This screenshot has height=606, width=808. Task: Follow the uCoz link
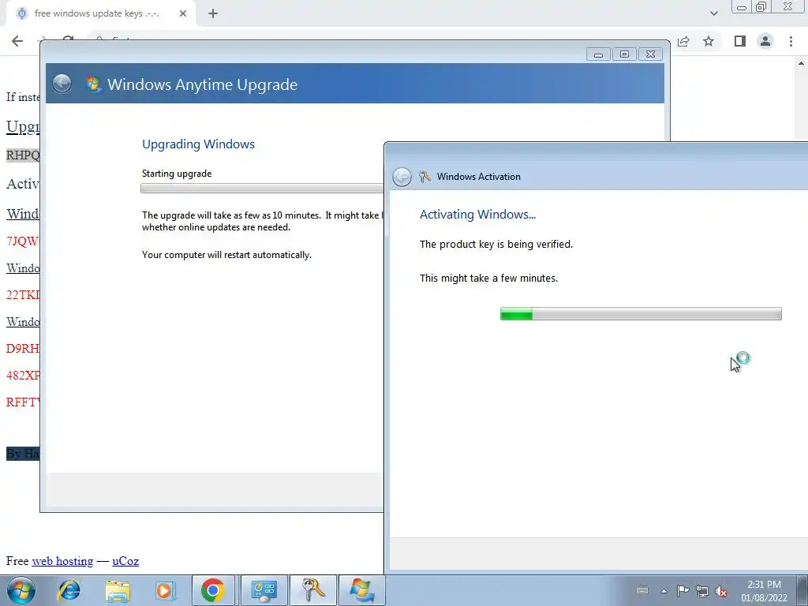(x=125, y=561)
